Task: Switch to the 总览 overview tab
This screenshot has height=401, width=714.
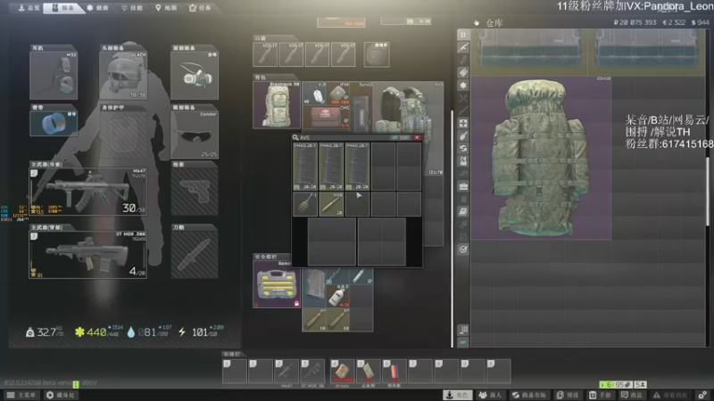Action: coord(29,8)
